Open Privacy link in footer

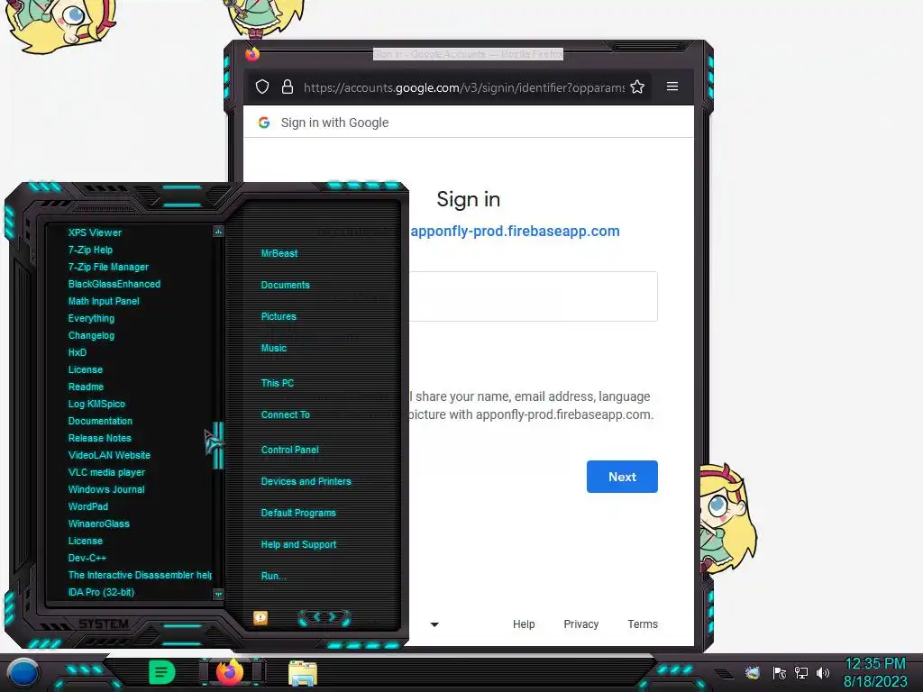(x=581, y=624)
